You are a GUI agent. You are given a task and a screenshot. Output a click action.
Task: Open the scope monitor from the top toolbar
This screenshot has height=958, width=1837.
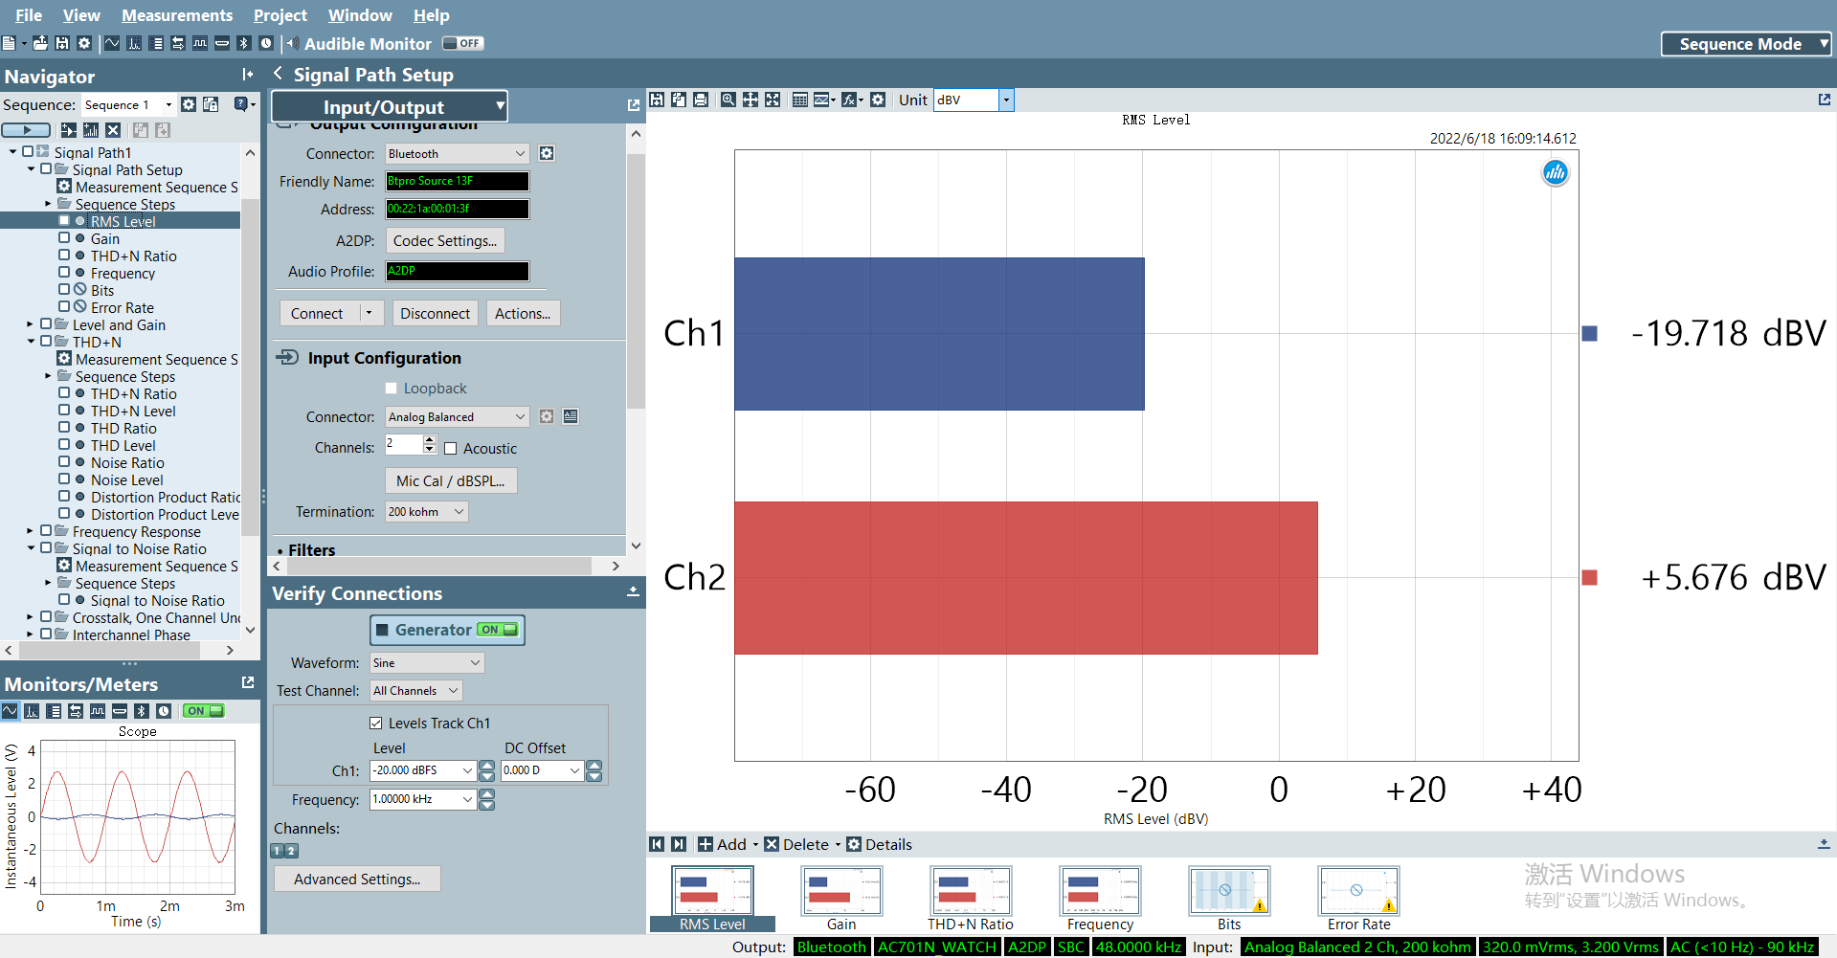pos(112,43)
